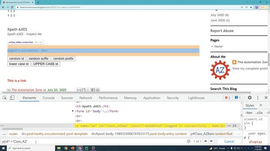Go to next search result
The image size is (270, 151).
(x=211, y=141)
